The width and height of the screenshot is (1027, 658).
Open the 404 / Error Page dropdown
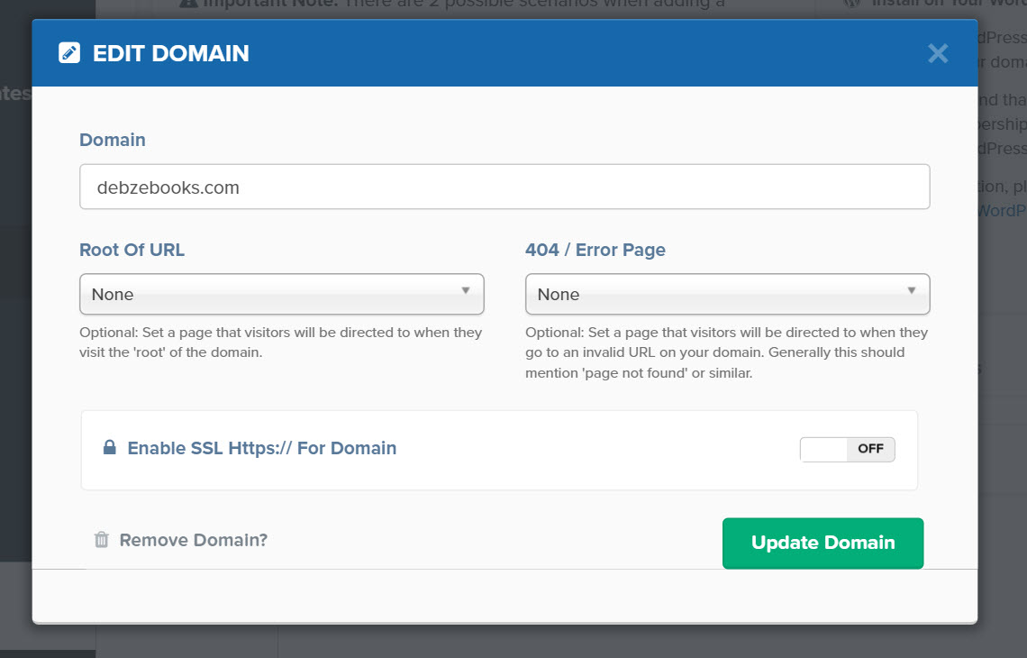[x=727, y=294]
